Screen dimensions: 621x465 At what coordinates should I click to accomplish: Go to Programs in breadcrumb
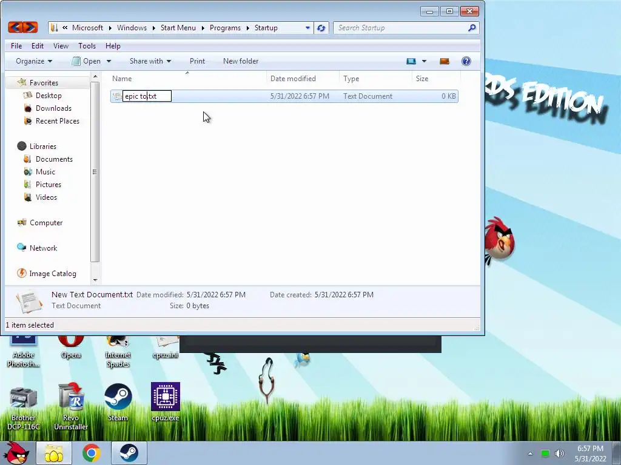[x=225, y=28]
